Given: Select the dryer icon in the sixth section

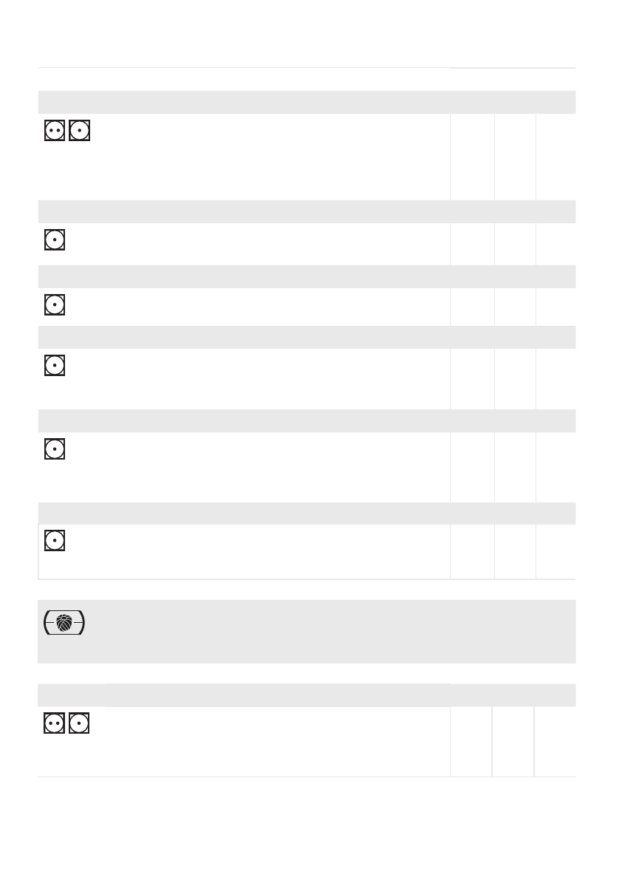Looking at the screenshot, I should pyautogui.click(x=54, y=541).
